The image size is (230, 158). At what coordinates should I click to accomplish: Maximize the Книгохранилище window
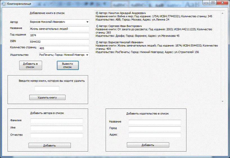point(213,3)
